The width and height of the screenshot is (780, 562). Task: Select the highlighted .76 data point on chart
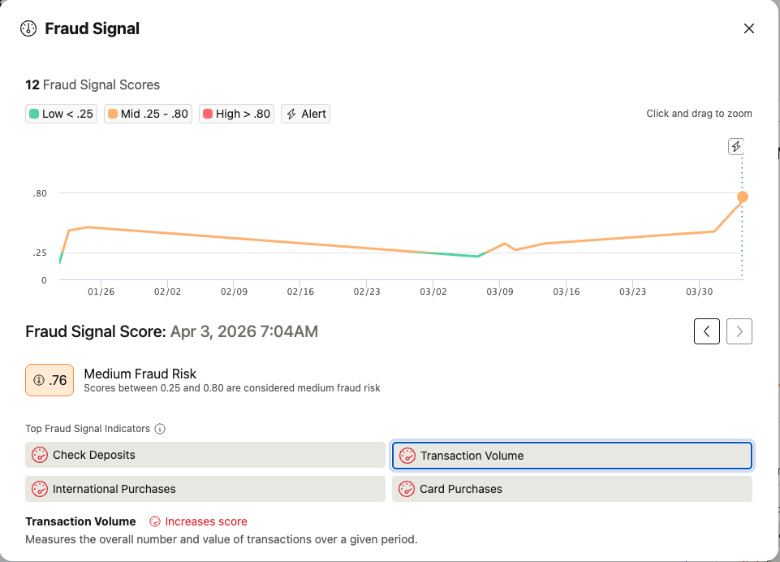[x=742, y=197]
